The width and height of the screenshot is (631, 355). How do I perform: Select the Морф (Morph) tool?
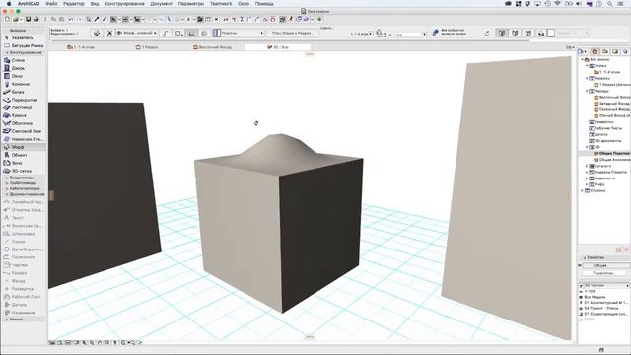(24, 147)
